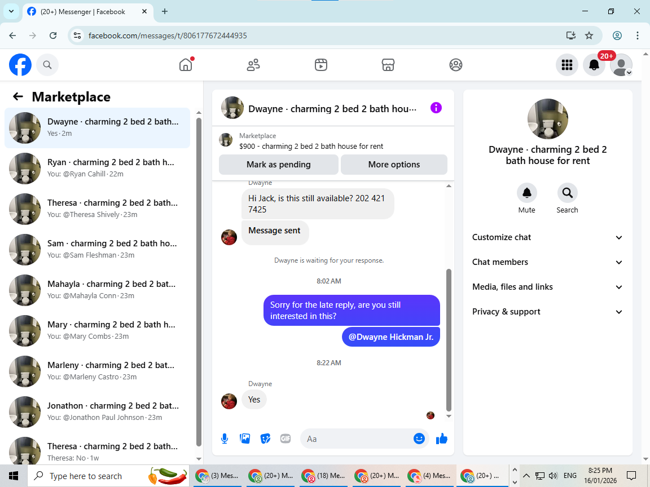Open Dwayne conversation in chat list
The height and width of the screenshot is (487, 650).
pos(98,128)
